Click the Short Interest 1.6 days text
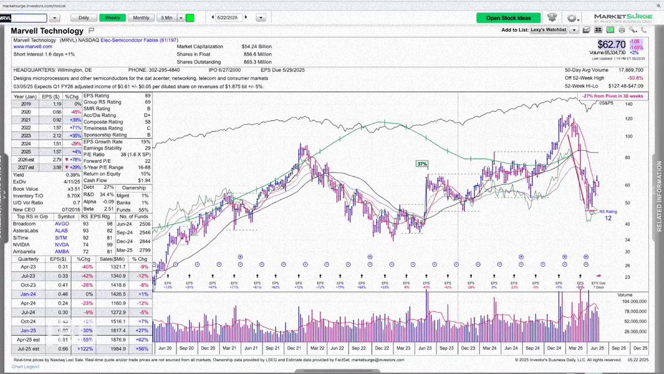The height and width of the screenshot is (374, 664). (44, 54)
